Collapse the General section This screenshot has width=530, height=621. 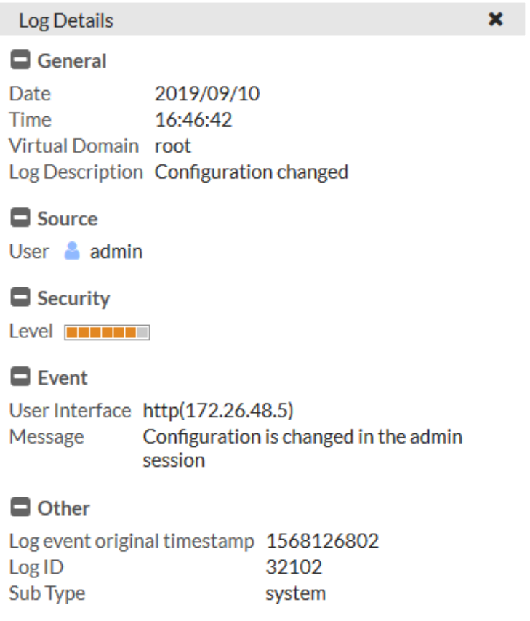20,61
